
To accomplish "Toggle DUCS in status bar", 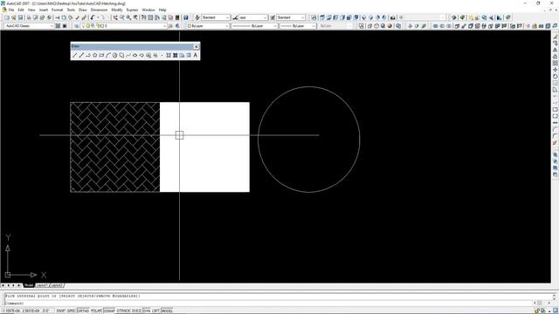I will [136, 311].
